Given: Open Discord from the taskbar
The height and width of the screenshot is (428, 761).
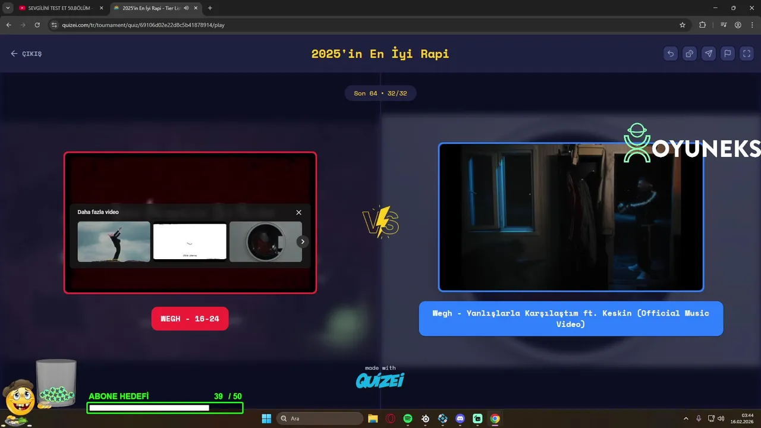Looking at the screenshot, I should [x=460, y=418].
